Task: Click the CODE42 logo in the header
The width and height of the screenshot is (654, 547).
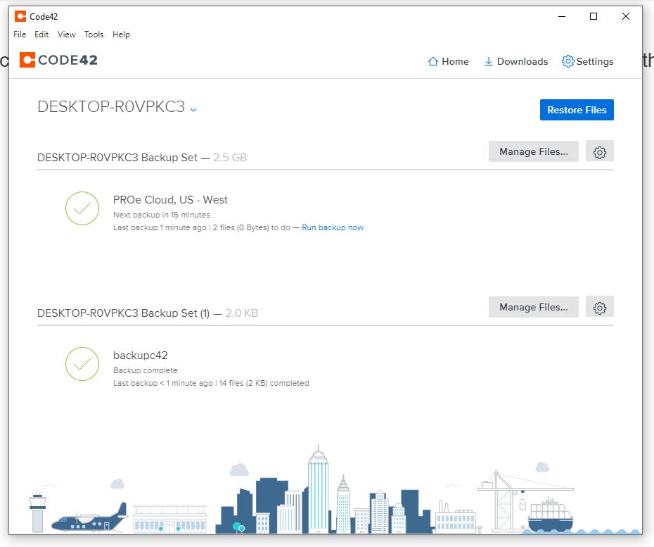Action: coord(58,60)
